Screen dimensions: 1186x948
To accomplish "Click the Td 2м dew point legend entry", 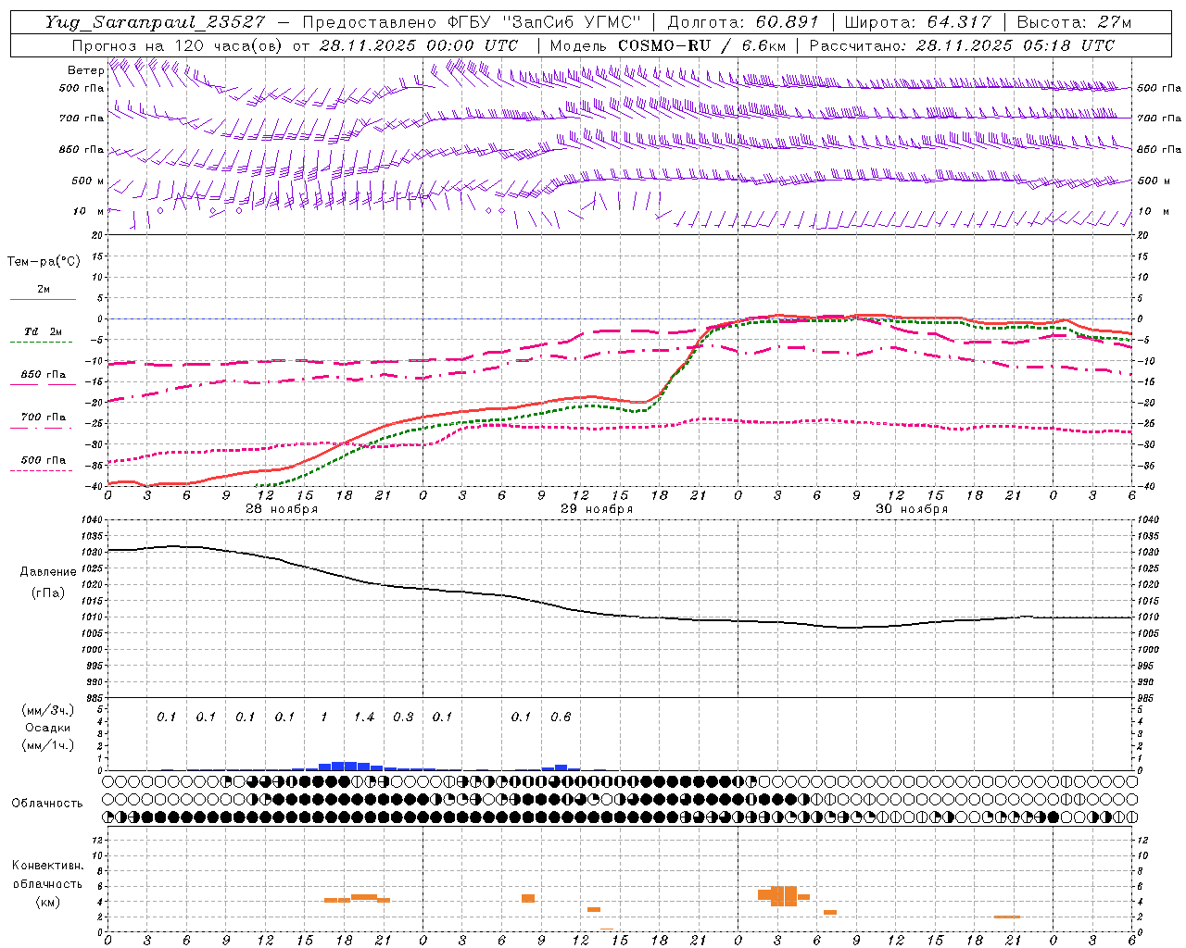I will point(43,331).
